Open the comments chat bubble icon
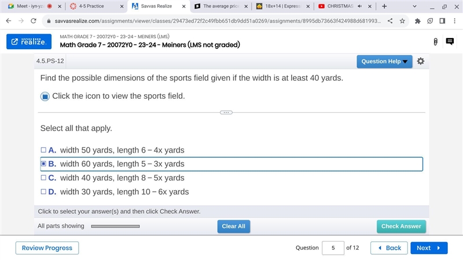463x260 pixels. (450, 42)
